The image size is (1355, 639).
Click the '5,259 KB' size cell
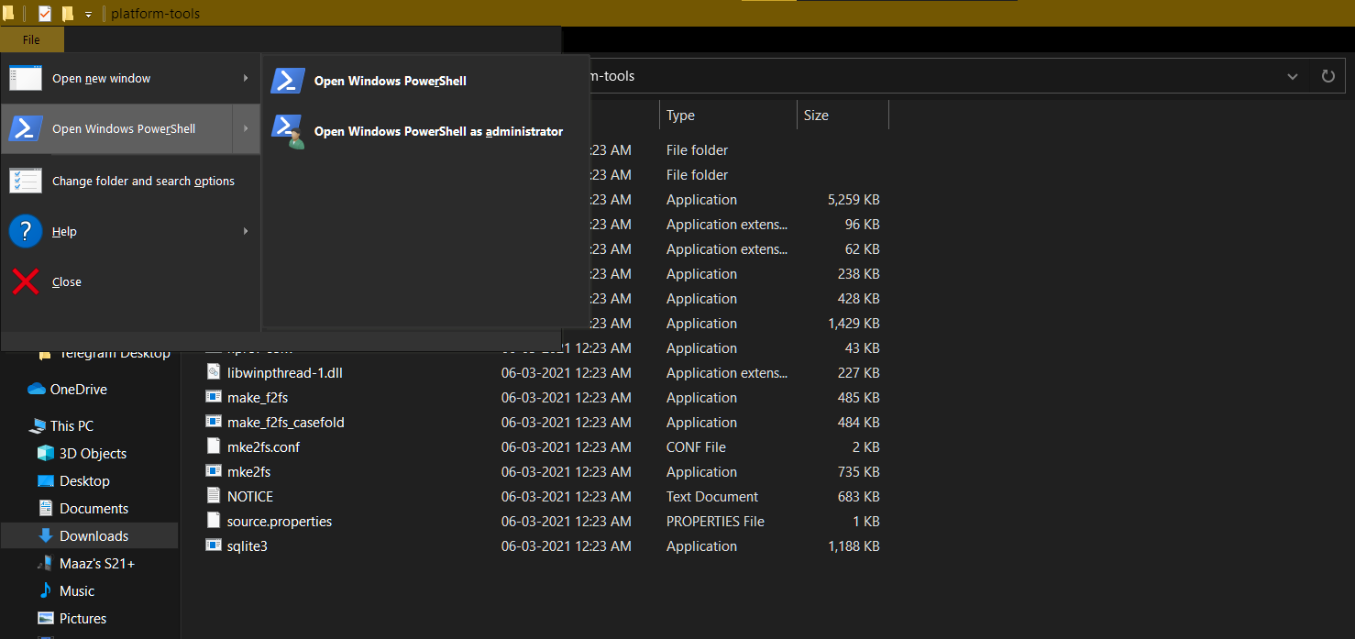[x=853, y=200]
